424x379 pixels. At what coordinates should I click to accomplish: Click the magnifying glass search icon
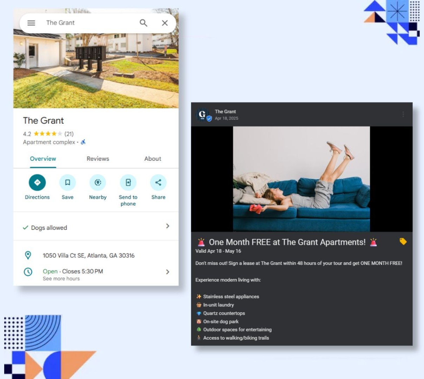(x=143, y=23)
